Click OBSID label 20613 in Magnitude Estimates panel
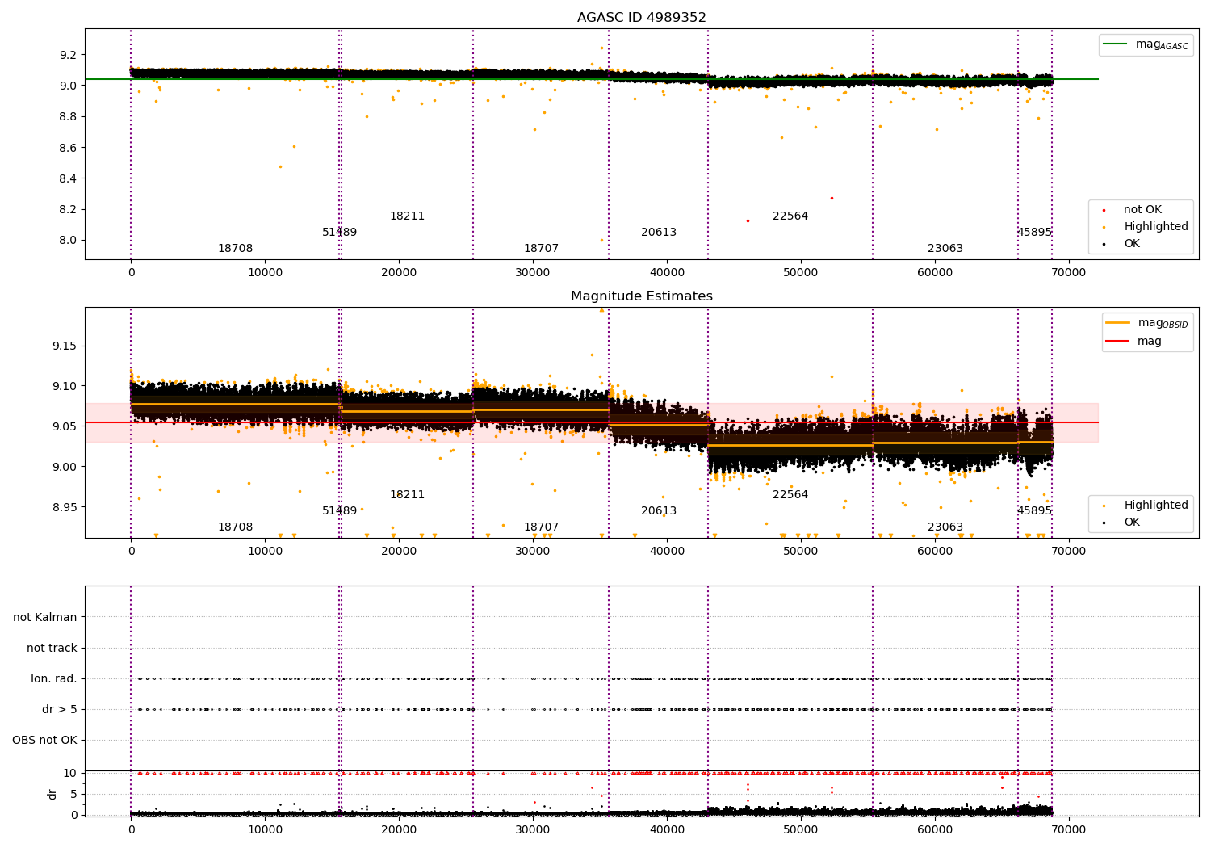1211x848 pixels. tap(659, 511)
